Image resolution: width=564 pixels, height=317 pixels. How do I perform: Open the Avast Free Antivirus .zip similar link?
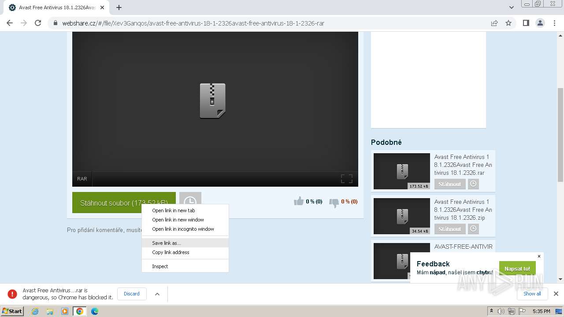click(463, 210)
